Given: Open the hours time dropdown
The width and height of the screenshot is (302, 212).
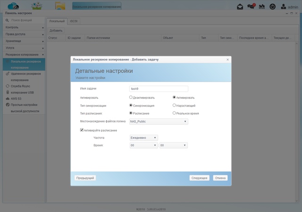Looking at the screenshot, I should click(x=143, y=145).
